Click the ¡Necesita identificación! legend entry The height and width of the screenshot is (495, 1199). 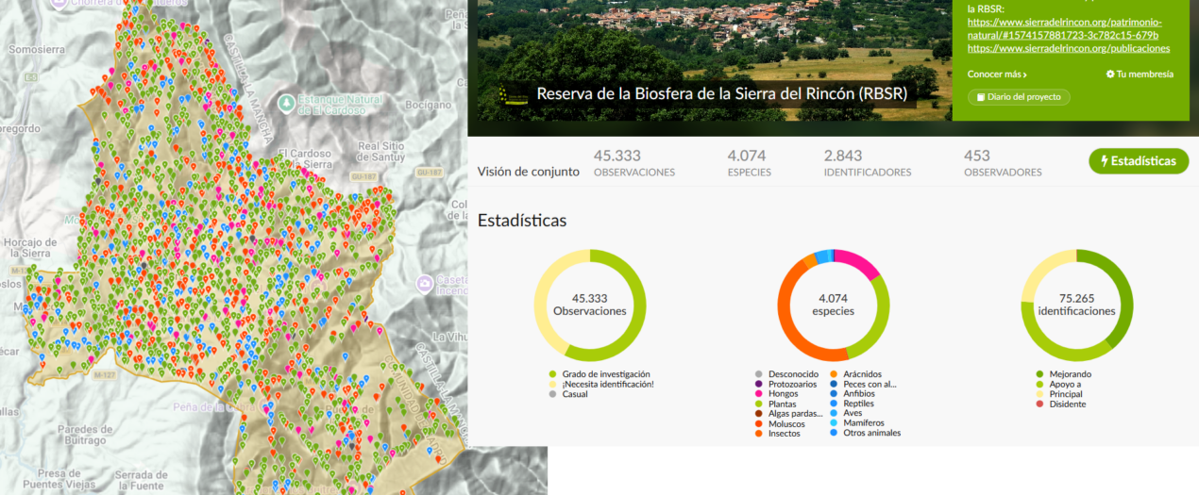[600, 384]
